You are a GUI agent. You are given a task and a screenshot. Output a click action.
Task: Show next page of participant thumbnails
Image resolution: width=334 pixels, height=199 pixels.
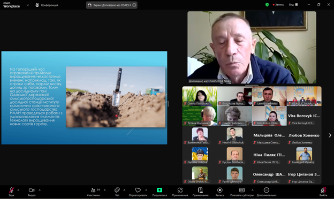(330, 135)
